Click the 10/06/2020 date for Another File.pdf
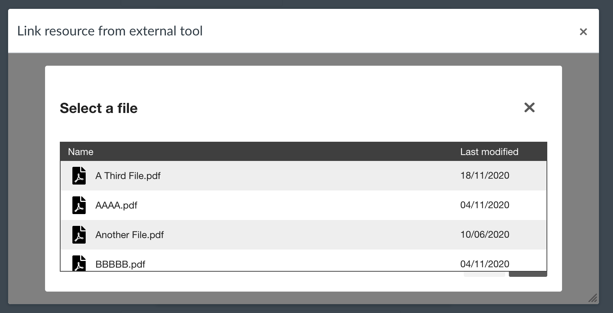 (485, 235)
